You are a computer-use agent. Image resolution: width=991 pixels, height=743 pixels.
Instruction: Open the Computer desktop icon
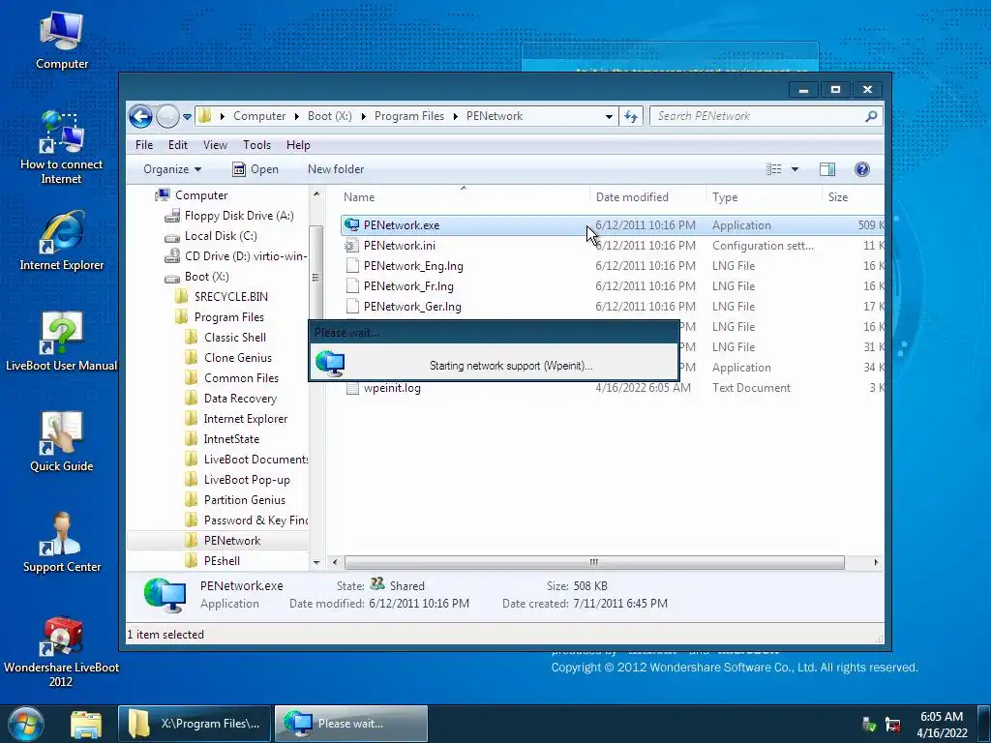click(x=61, y=41)
